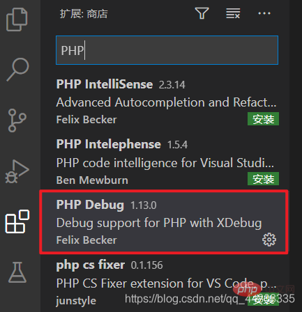Install PHP IntelliSense extension
302x312 pixels.
(x=263, y=119)
